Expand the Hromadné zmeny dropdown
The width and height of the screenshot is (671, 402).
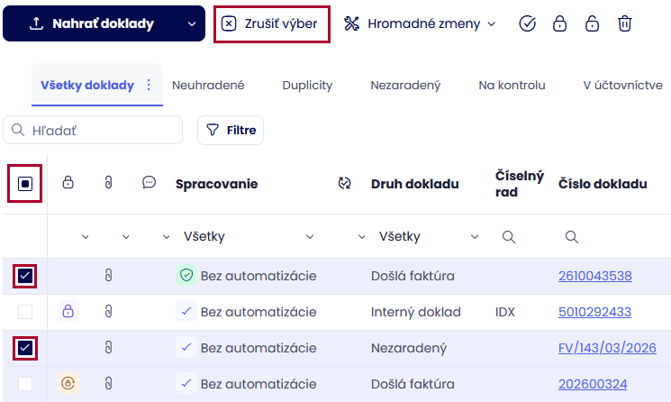[419, 23]
